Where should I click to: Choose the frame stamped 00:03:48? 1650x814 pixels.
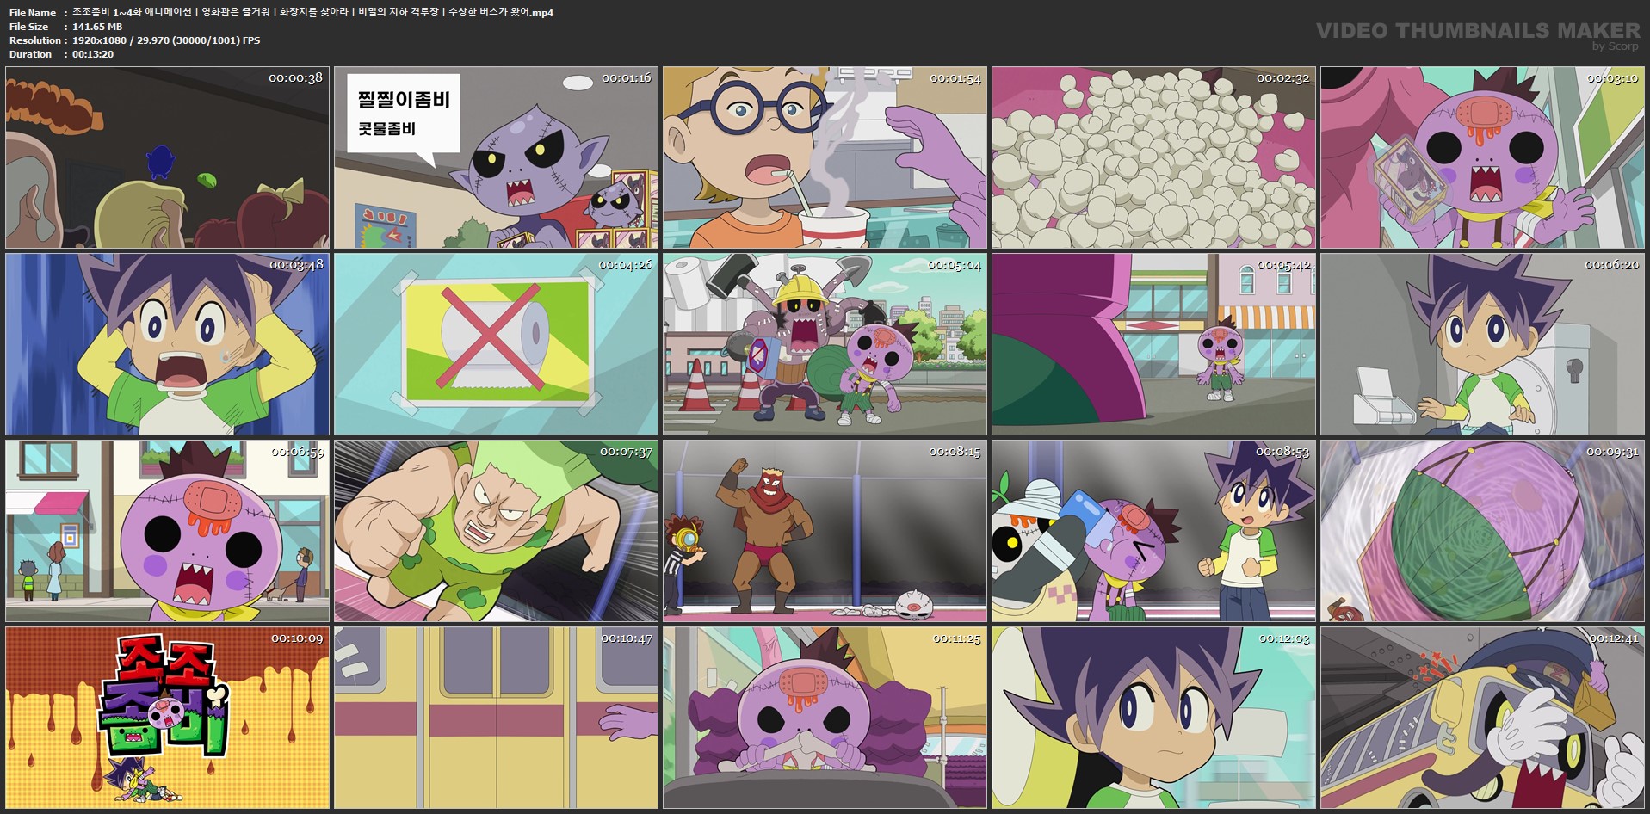(x=167, y=344)
